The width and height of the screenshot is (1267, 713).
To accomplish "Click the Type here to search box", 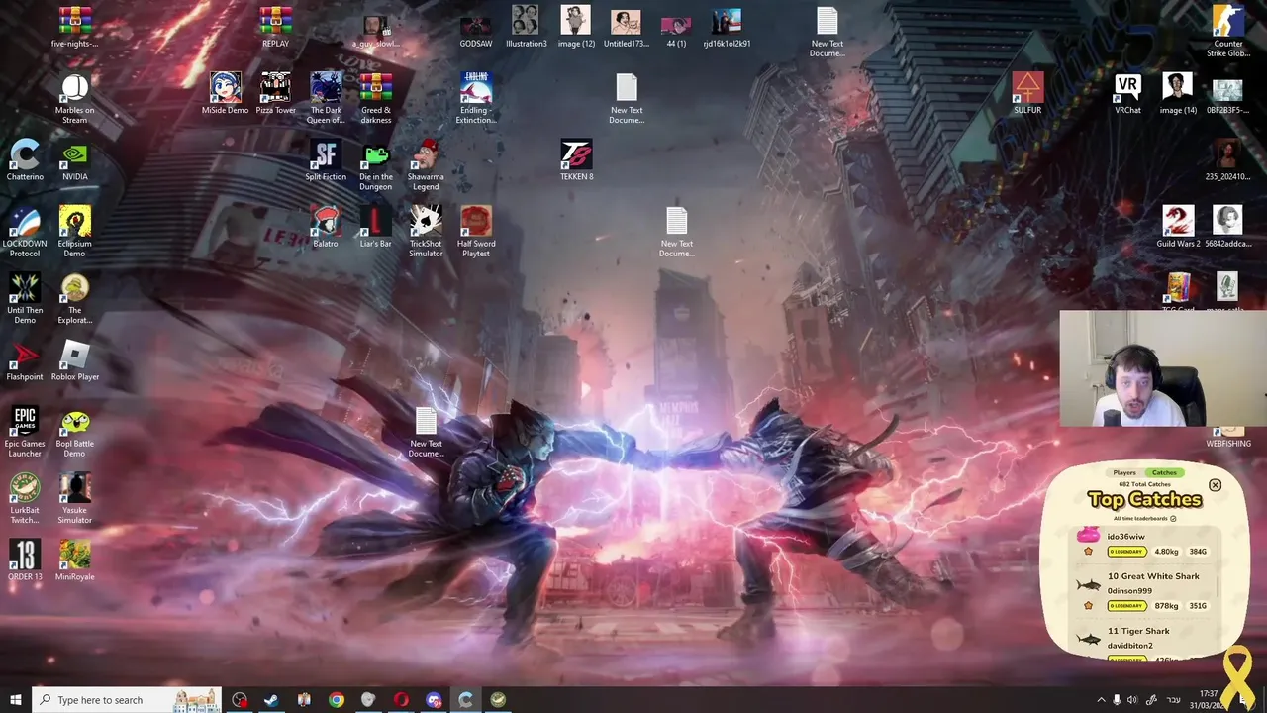I will click(x=127, y=700).
